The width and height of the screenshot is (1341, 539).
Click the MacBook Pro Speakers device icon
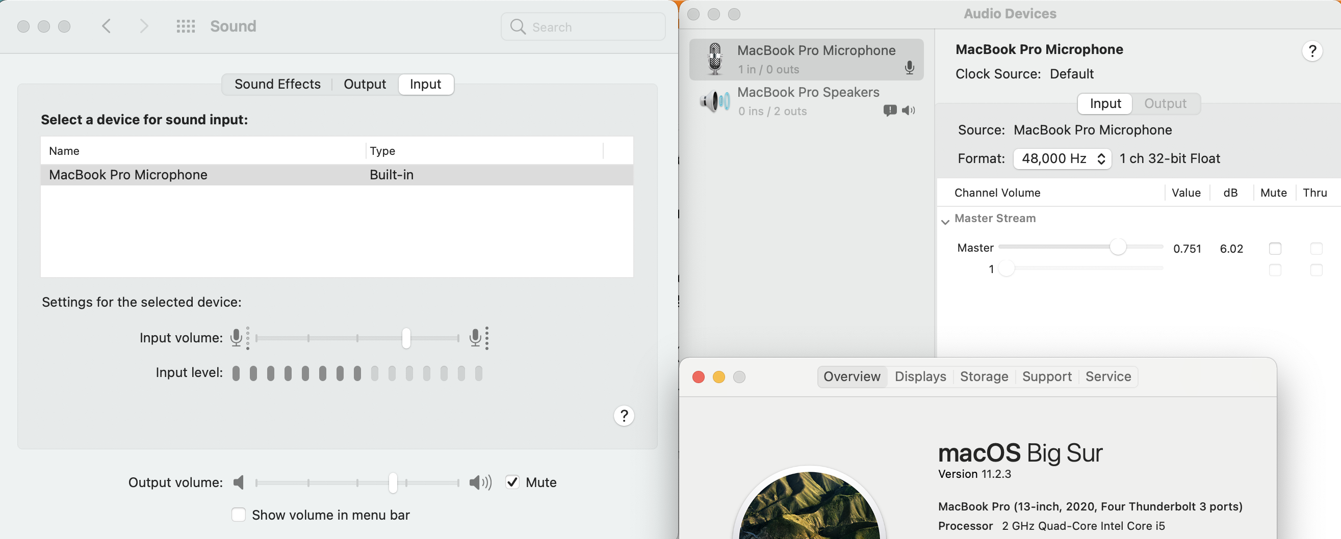(715, 101)
